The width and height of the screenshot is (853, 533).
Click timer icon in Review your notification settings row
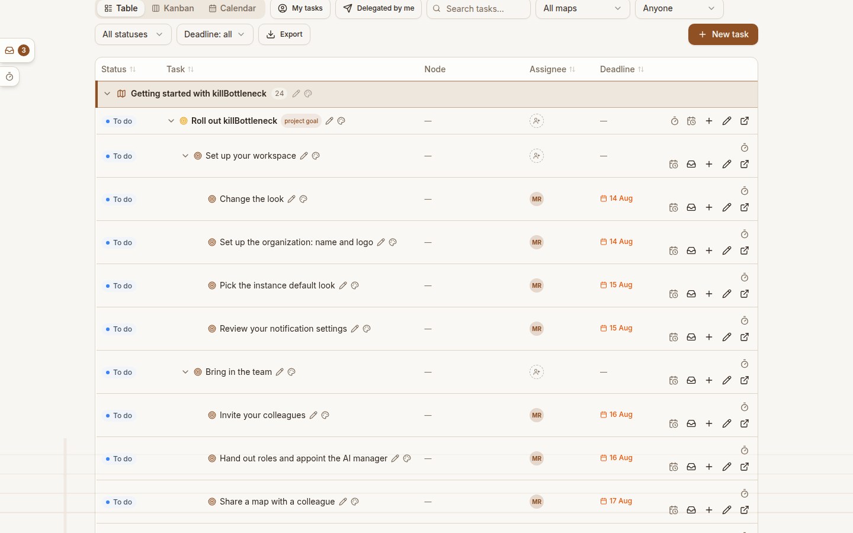coord(745,320)
